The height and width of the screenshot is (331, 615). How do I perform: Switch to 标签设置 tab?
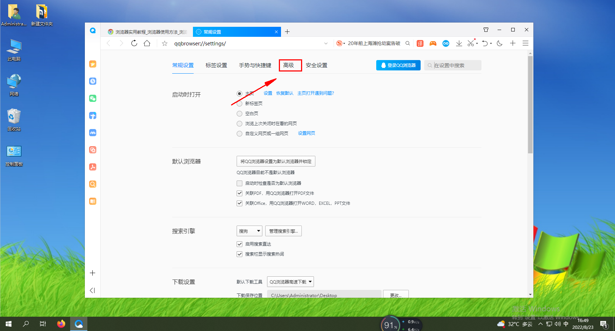pos(216,65)
